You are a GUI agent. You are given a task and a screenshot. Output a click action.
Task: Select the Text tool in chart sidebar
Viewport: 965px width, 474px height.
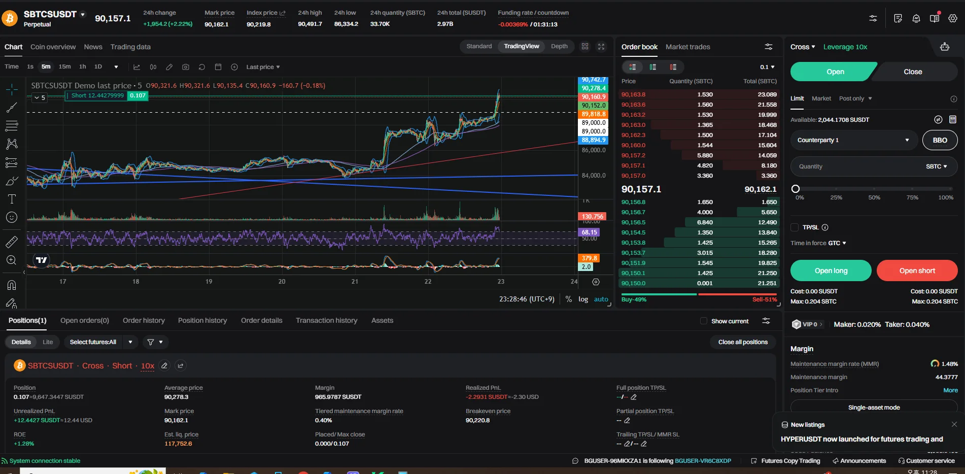click(12, 199)
